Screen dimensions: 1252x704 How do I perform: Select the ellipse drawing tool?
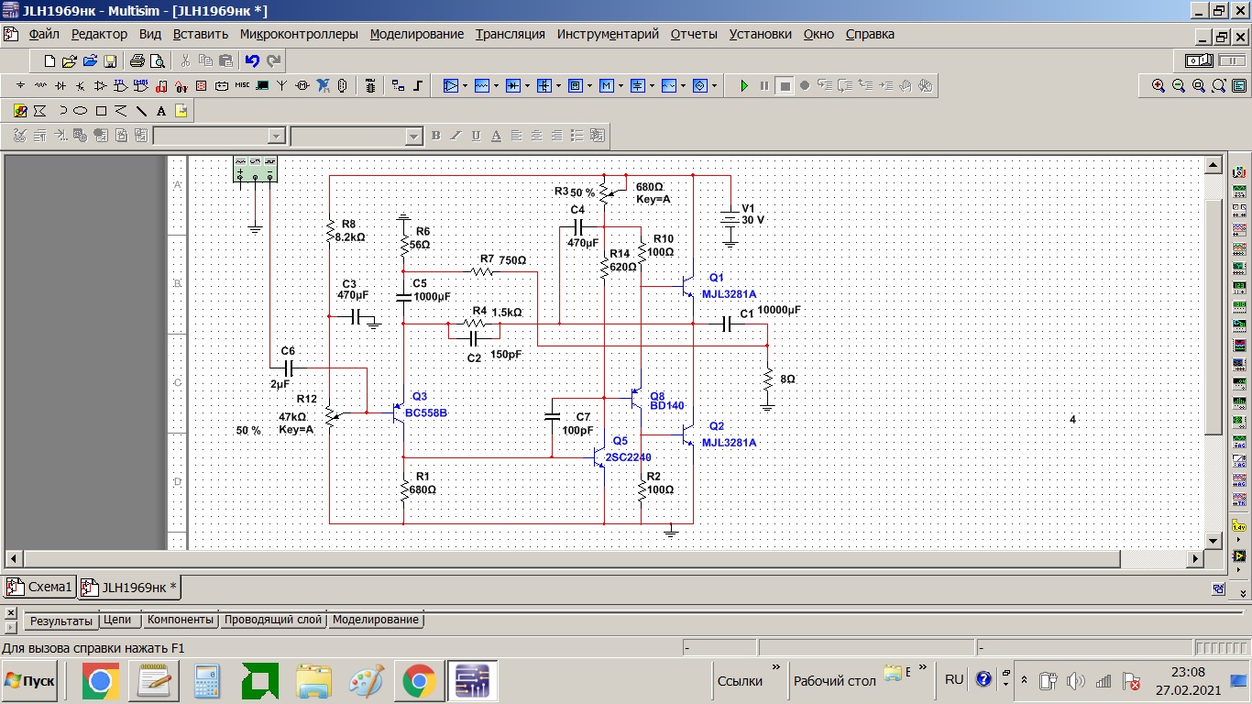(x=82, y=111)
